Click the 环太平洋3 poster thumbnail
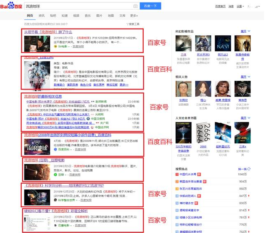Image resolution: width=267 pixels, height=233 pixels. point(203,44)
